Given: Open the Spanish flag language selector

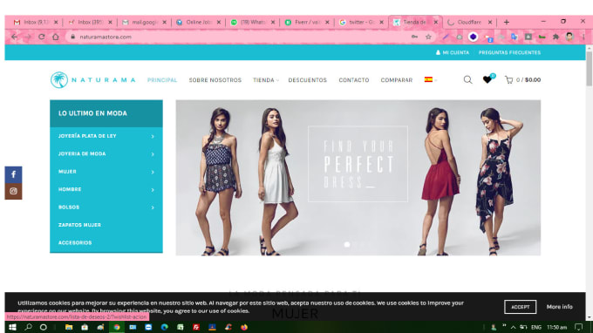Looking at the screenshot, I should click(431, 79).
